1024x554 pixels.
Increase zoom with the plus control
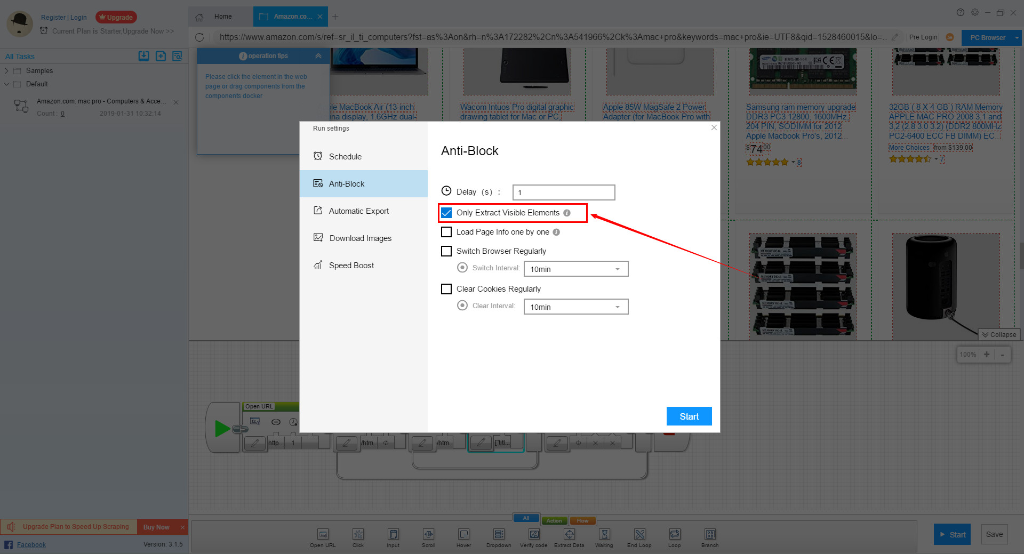click(x=987, y=354)
